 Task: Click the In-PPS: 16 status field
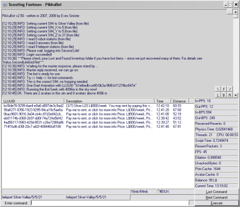coord(217,101)
